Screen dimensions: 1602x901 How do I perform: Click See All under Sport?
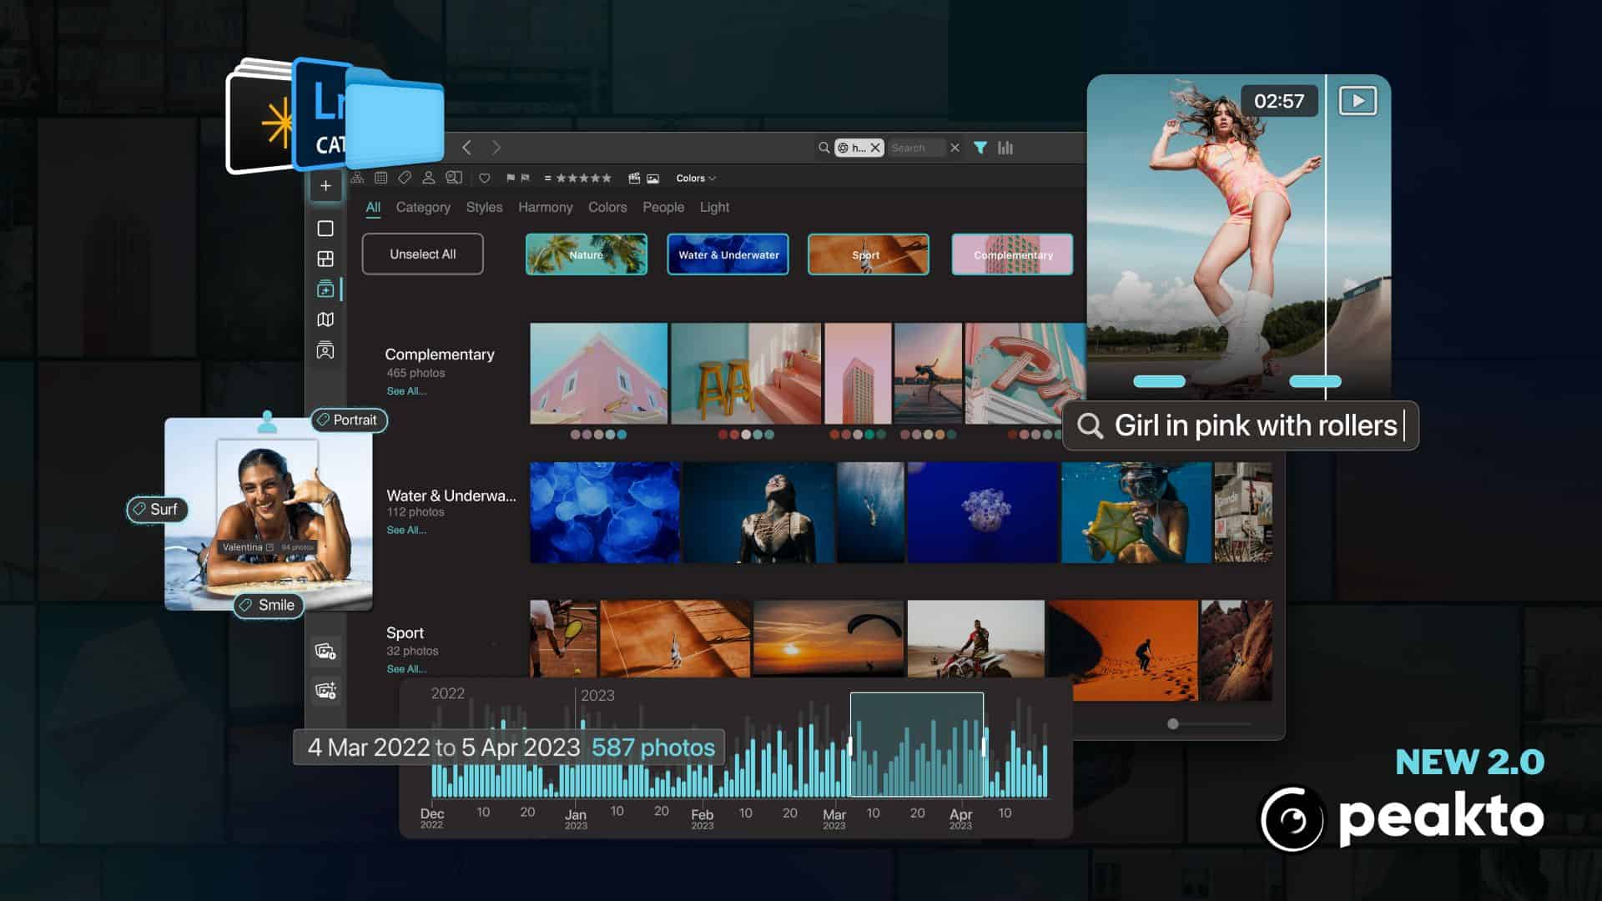406,669
